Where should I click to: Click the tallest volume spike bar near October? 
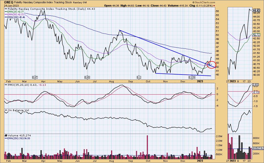click(x=147, y=147)
